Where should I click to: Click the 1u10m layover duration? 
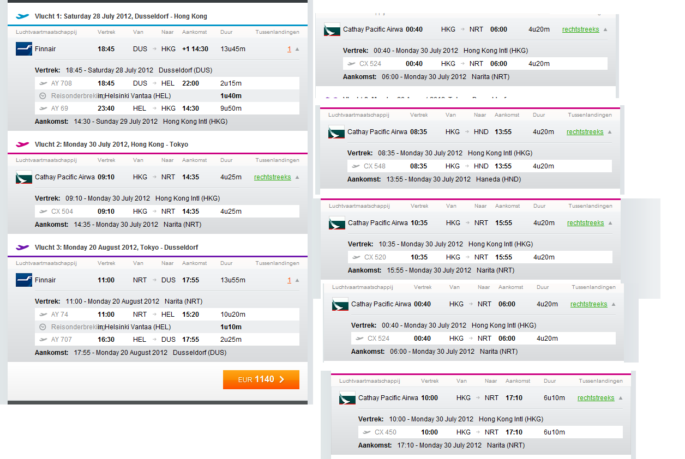tap(231, 327)
